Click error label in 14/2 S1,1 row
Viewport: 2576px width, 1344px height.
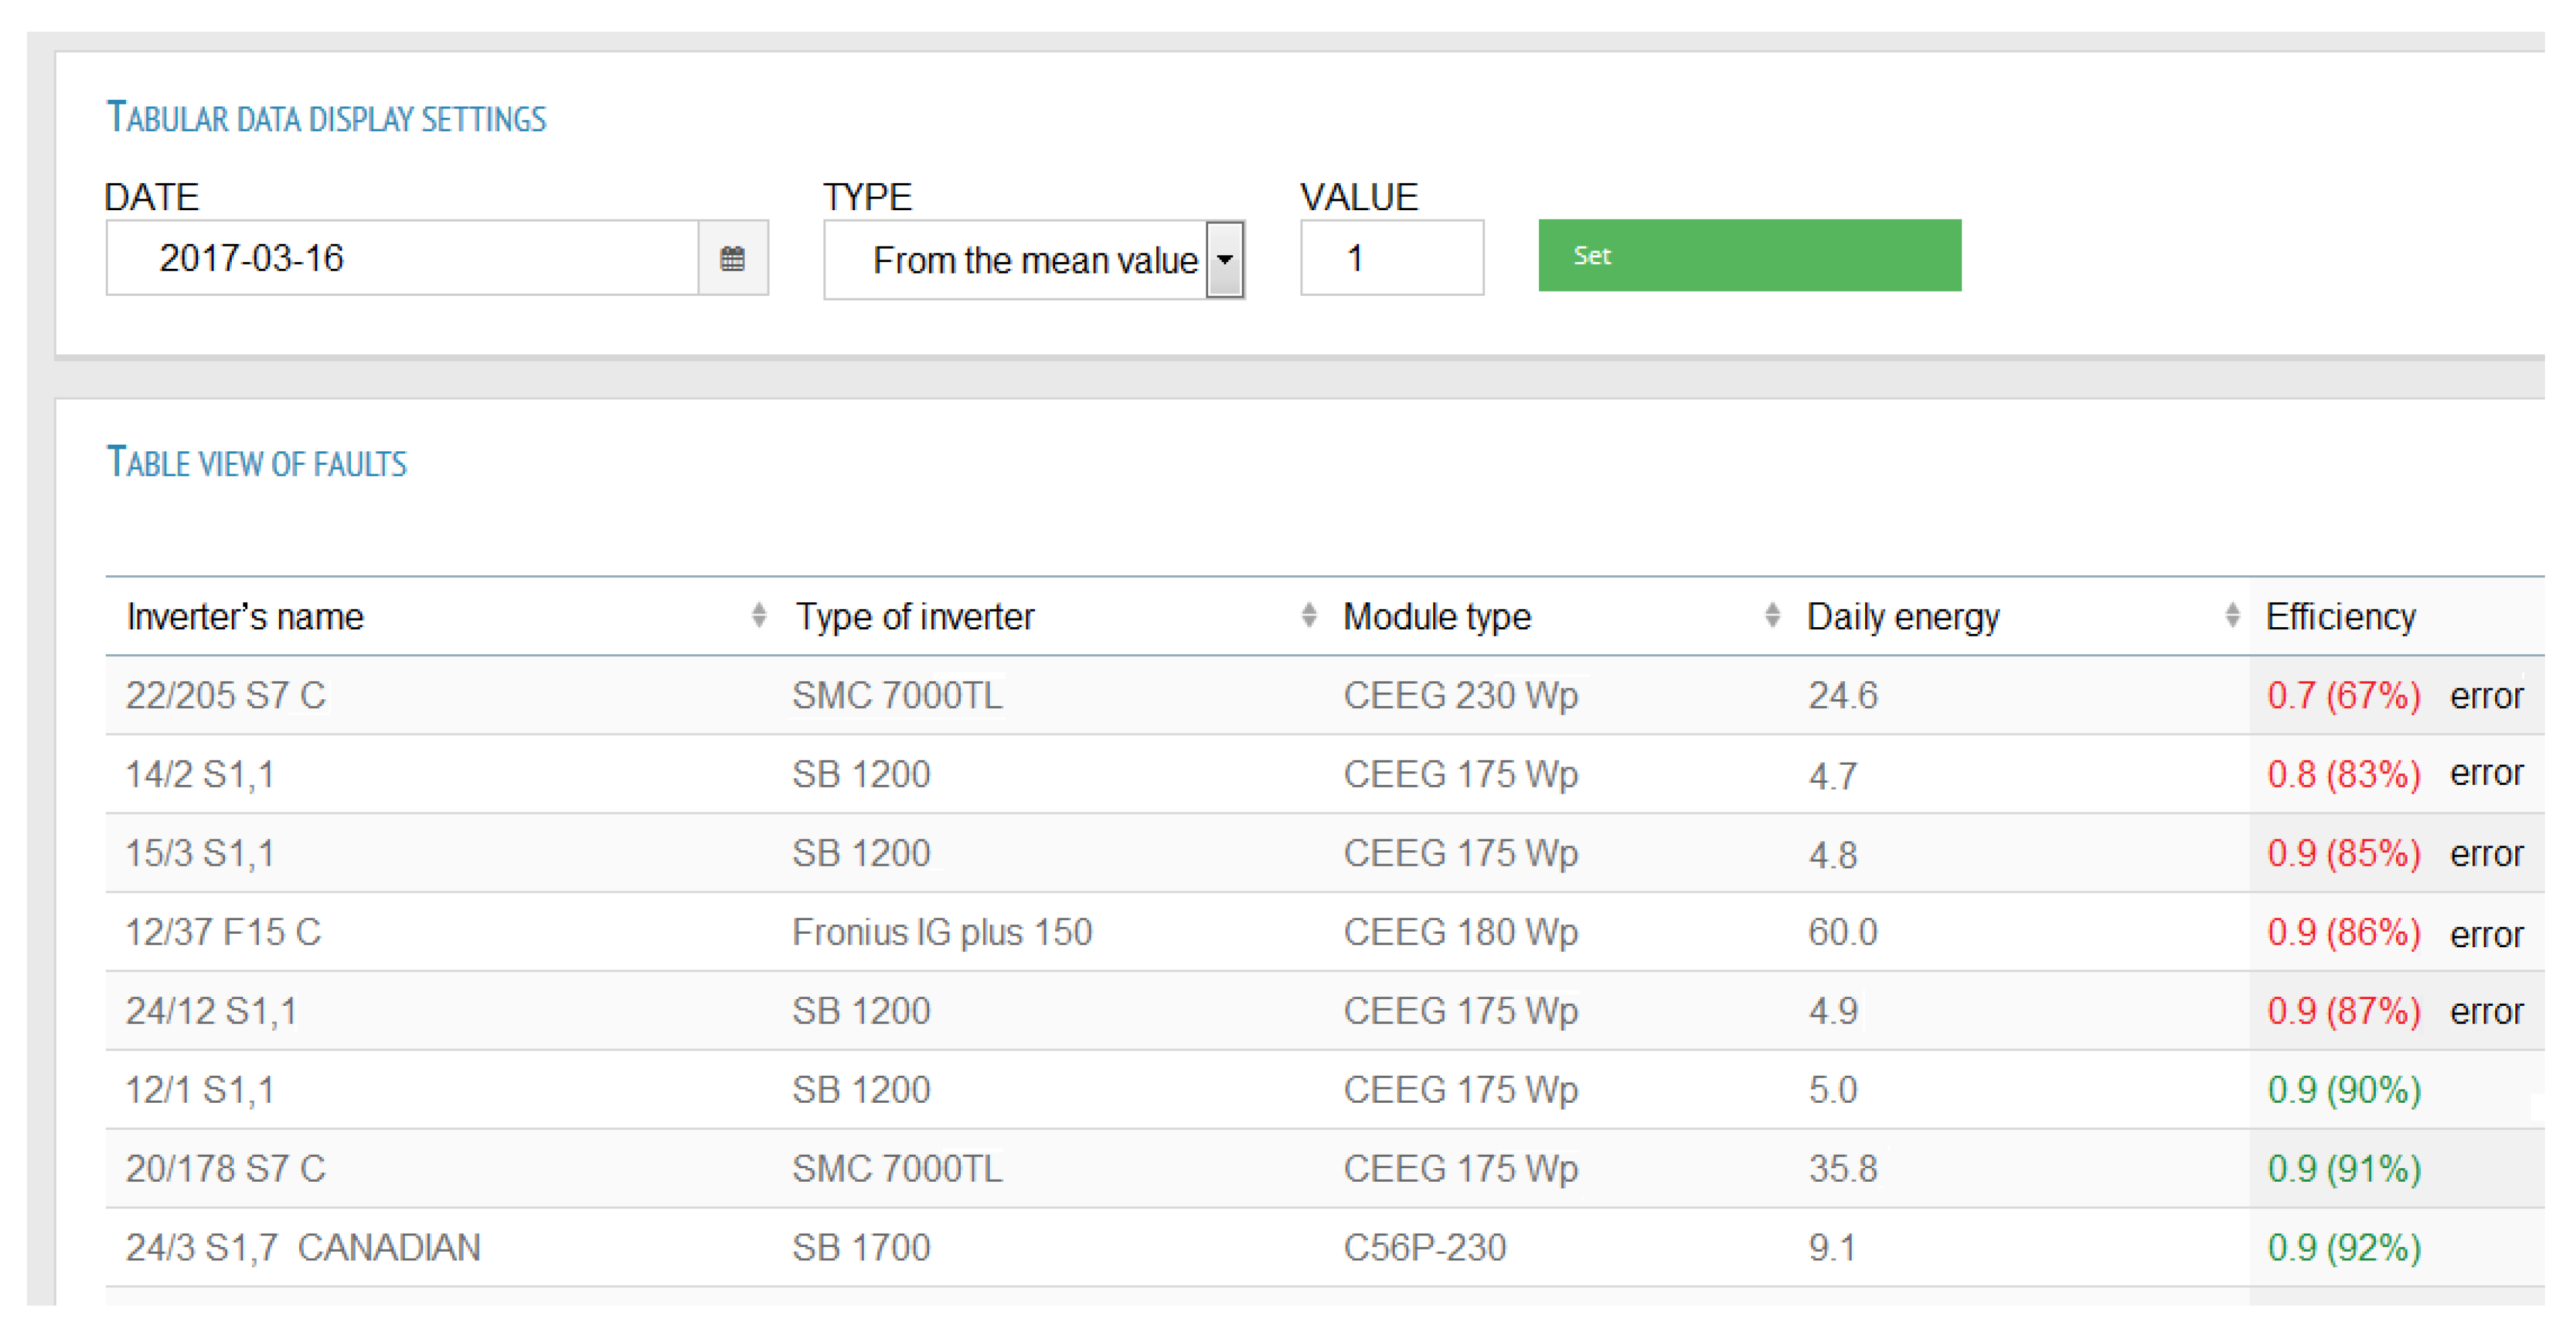[x=2485, y=773]
